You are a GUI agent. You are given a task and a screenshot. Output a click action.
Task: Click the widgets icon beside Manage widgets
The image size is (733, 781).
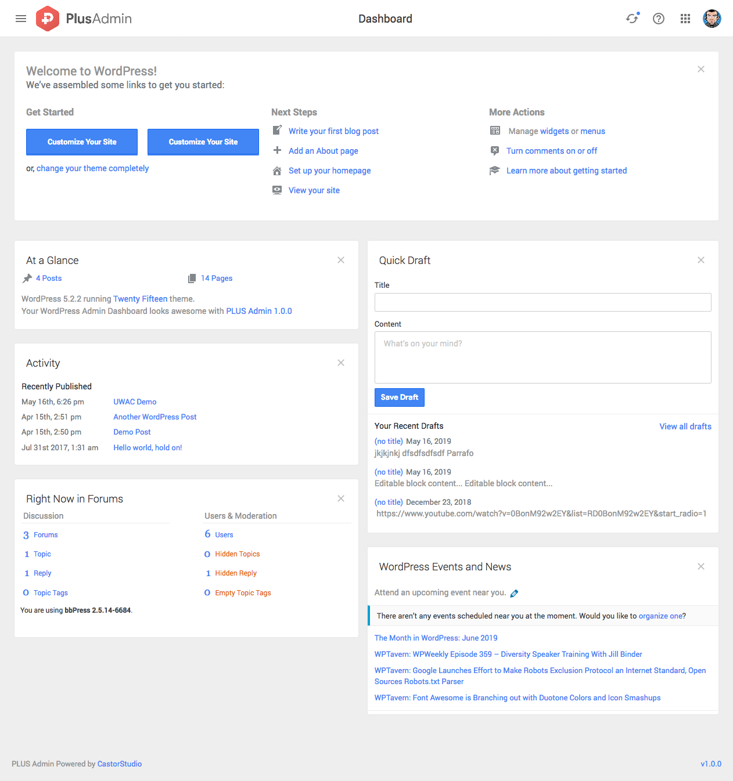coord(495,131)
